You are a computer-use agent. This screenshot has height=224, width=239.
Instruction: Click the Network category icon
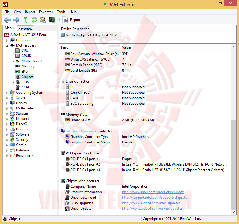click(12, 119)
